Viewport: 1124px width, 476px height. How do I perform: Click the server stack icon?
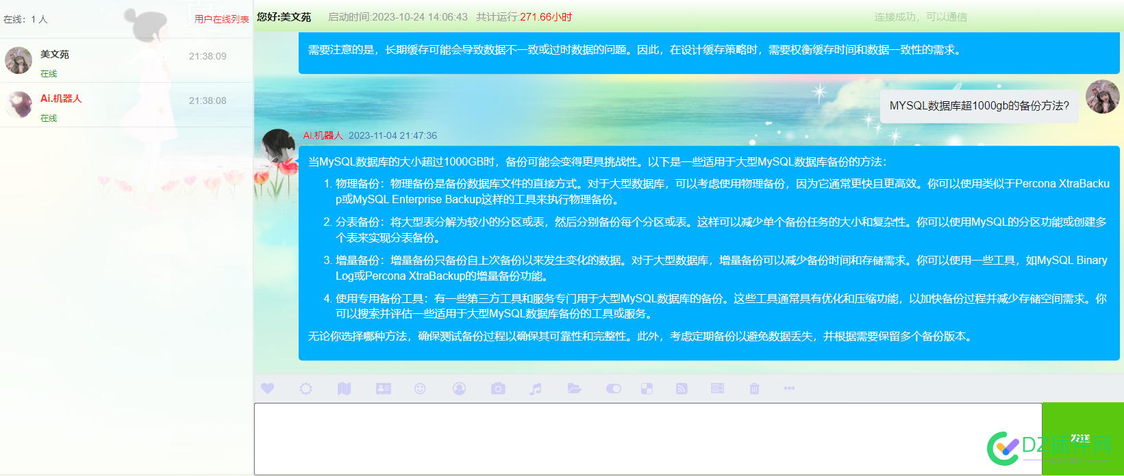(717, 388)
